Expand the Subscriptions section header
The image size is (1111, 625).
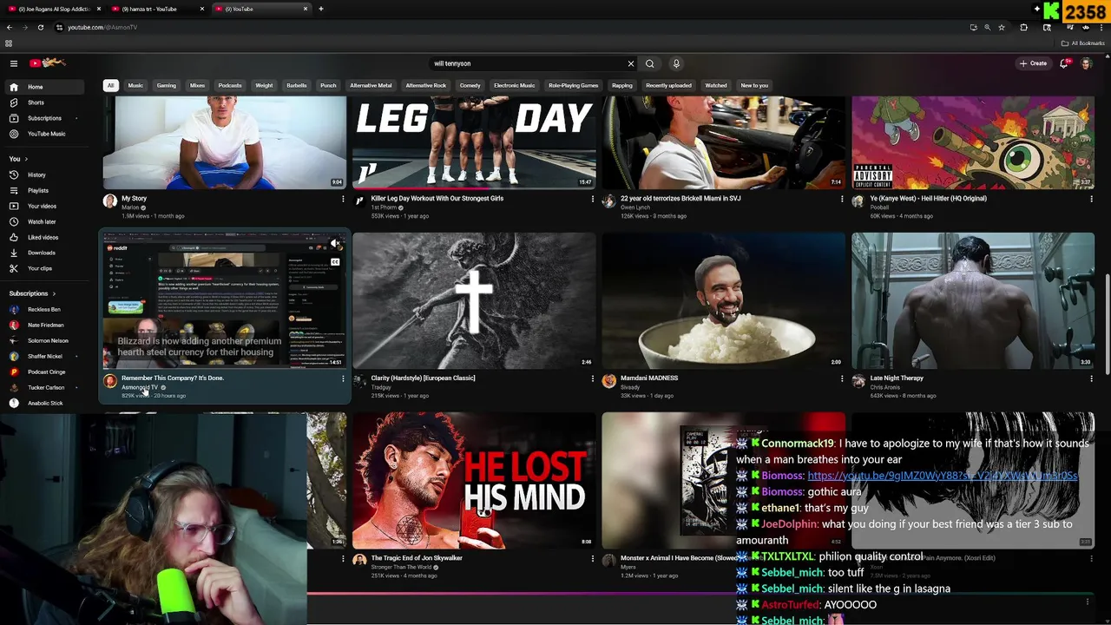[32, 293]
